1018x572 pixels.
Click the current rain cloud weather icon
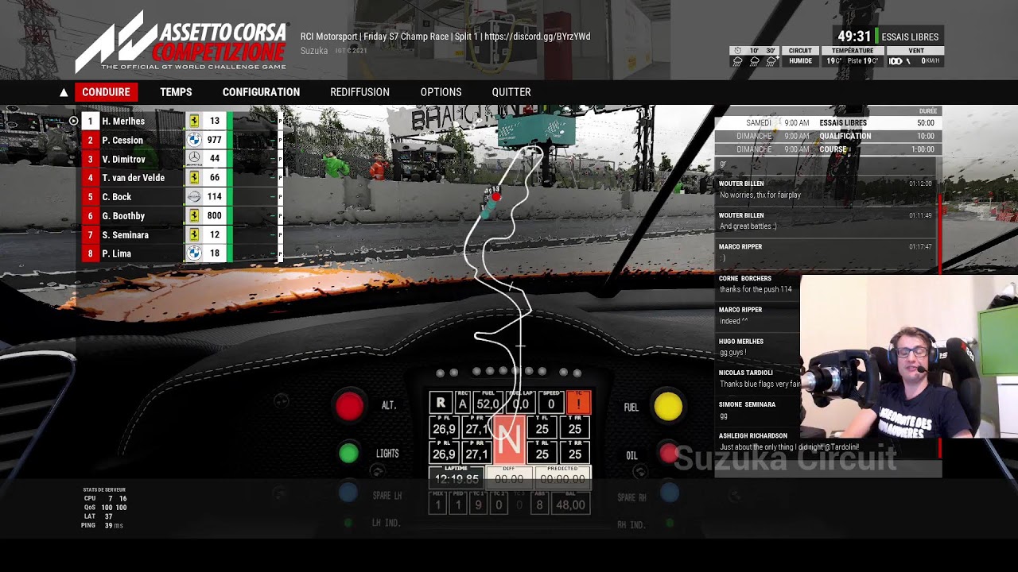pos(737,61)
